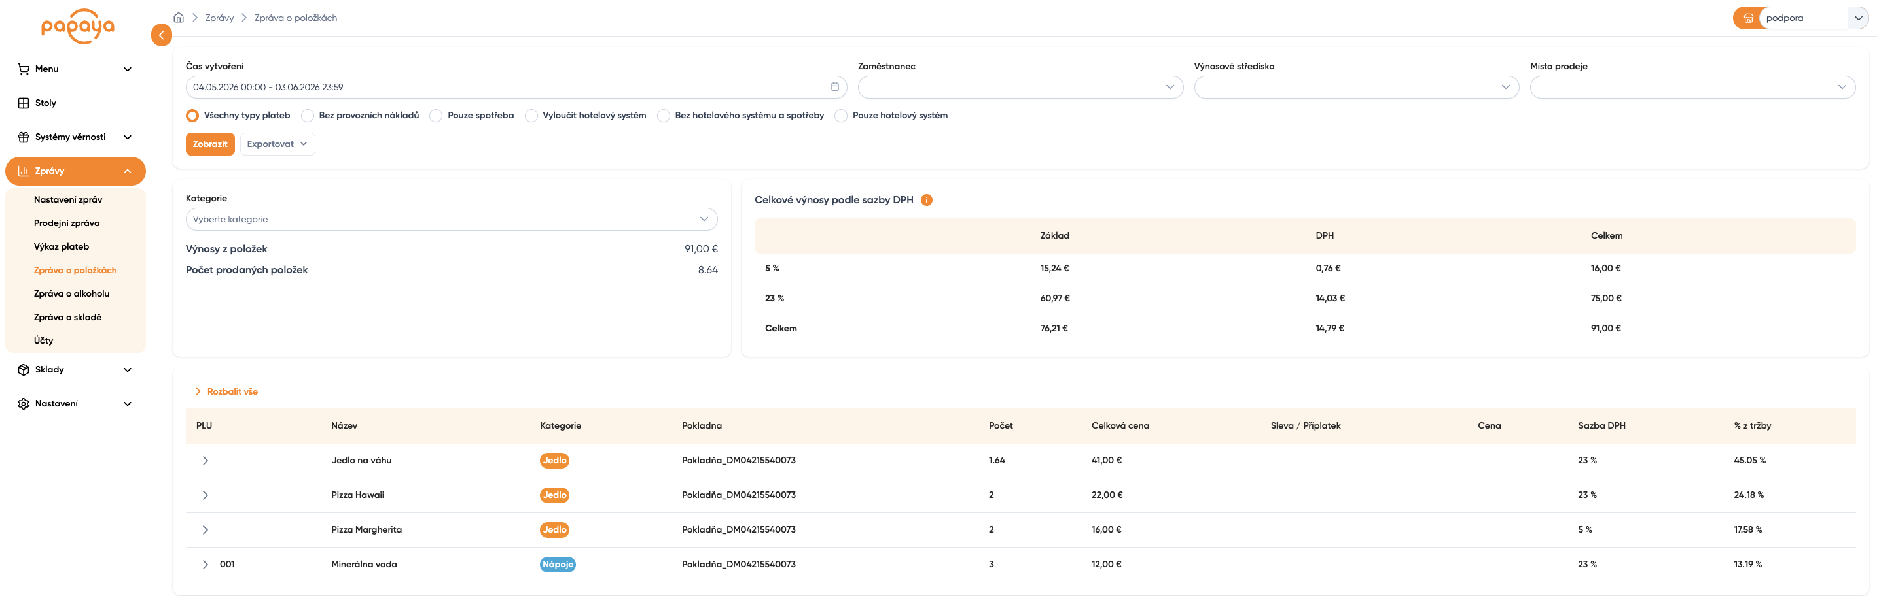
Task: Click the gift icon beside Systémy věrnosti
Action: [x=24, y=137]
